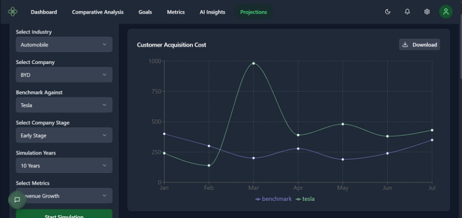Open the AI Insights tab
Screen dimensions: 462x218
pos(213,12)
